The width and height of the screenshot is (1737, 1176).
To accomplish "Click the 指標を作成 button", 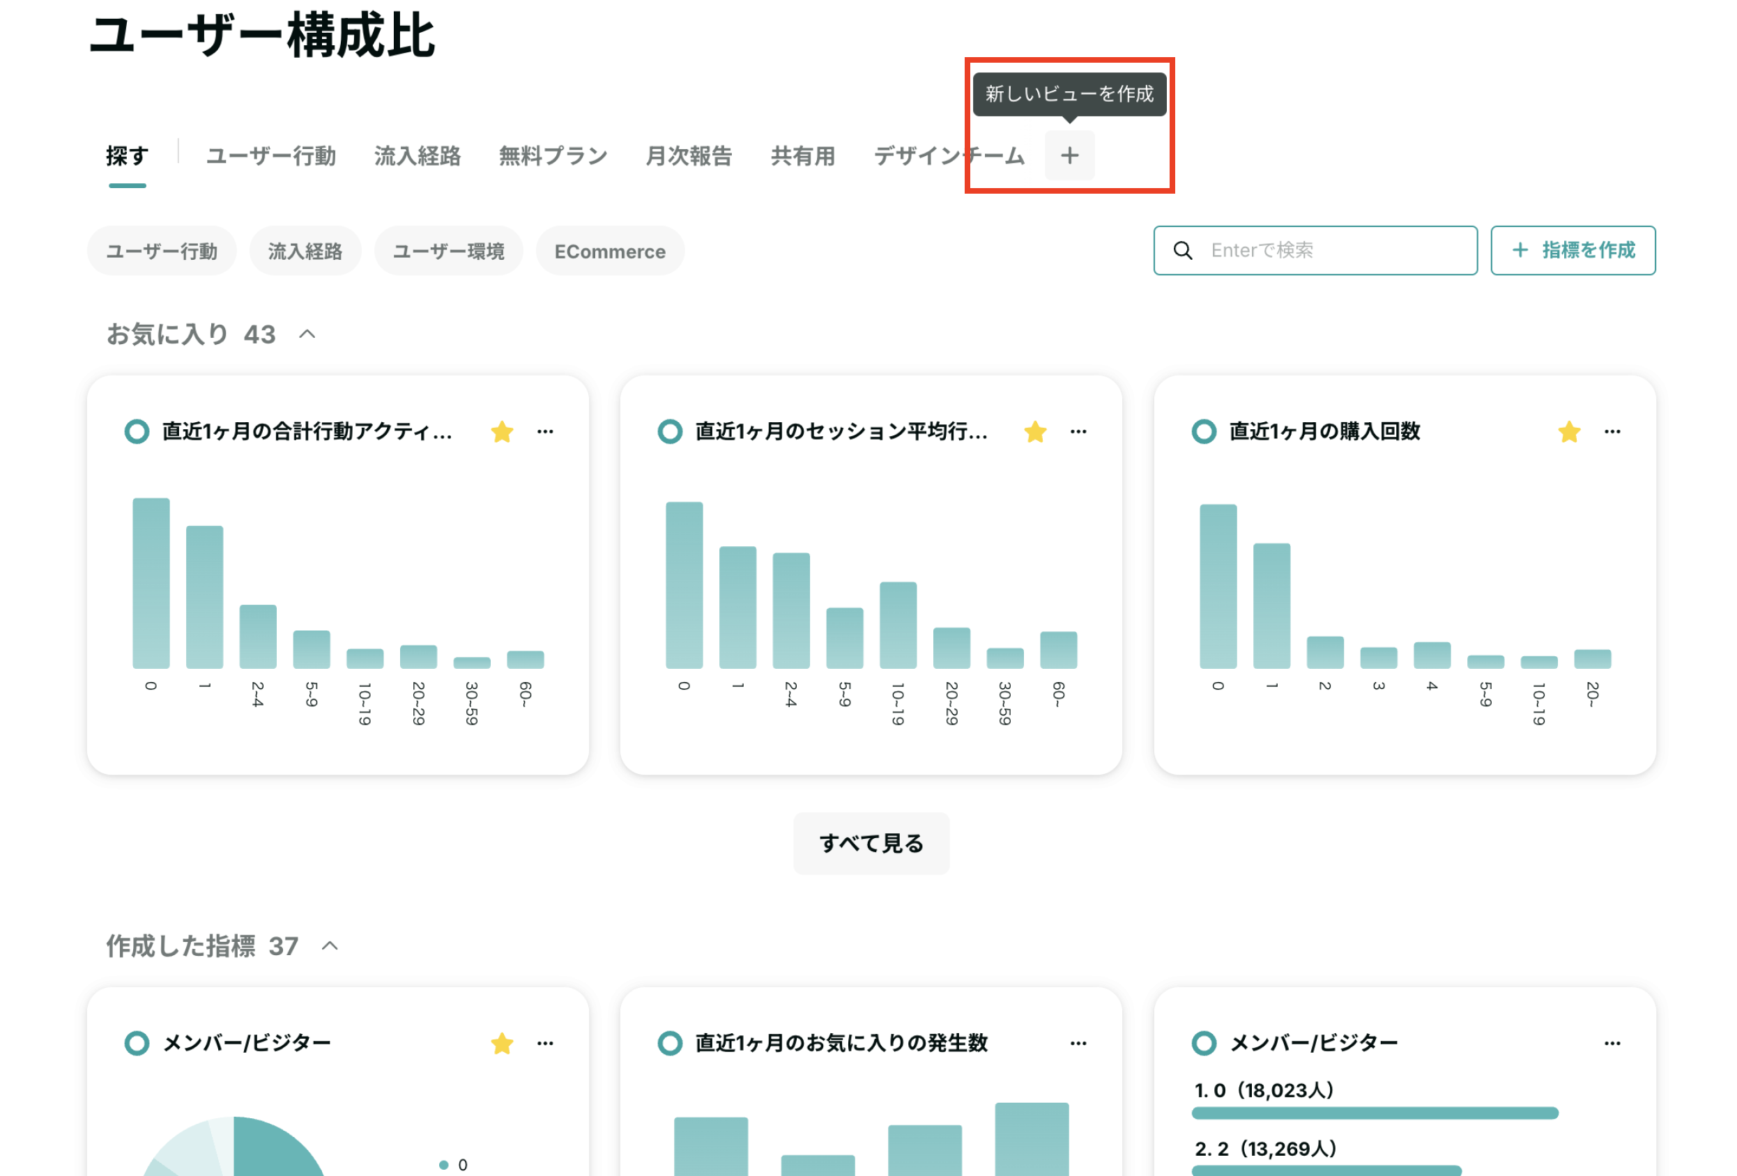I will pos(1573,250).
